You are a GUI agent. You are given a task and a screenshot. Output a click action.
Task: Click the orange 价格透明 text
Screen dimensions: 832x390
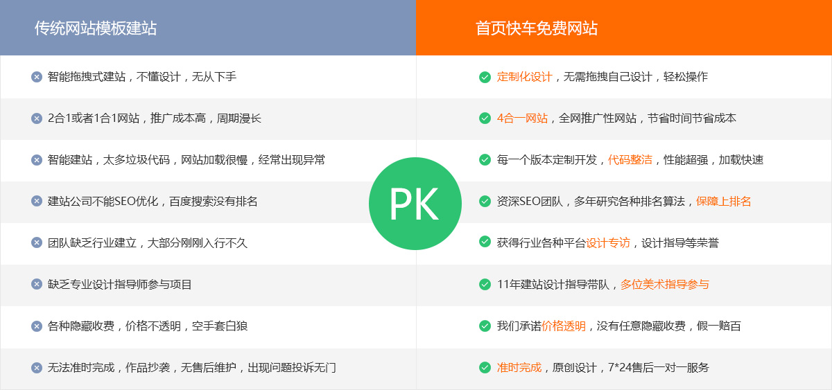point(564,326)
